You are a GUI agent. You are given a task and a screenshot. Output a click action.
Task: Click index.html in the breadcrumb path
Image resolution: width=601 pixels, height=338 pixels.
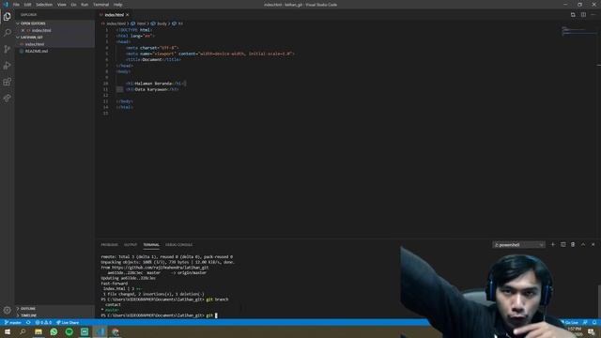click(116, 23)
